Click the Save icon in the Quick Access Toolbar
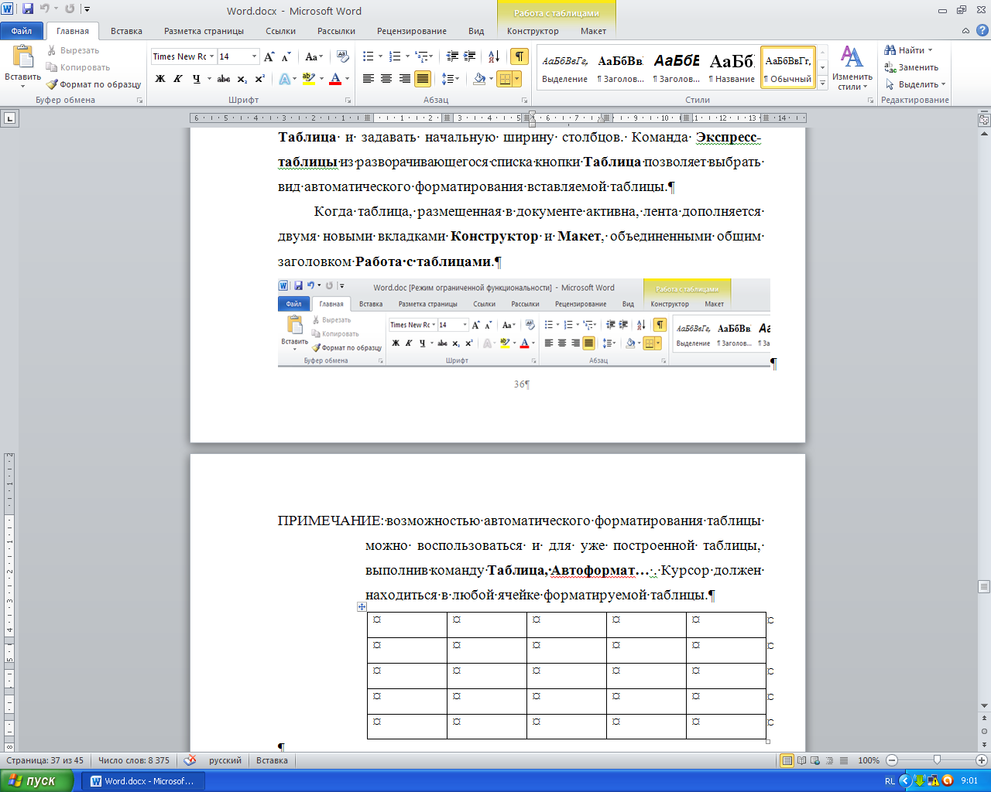 28,9
